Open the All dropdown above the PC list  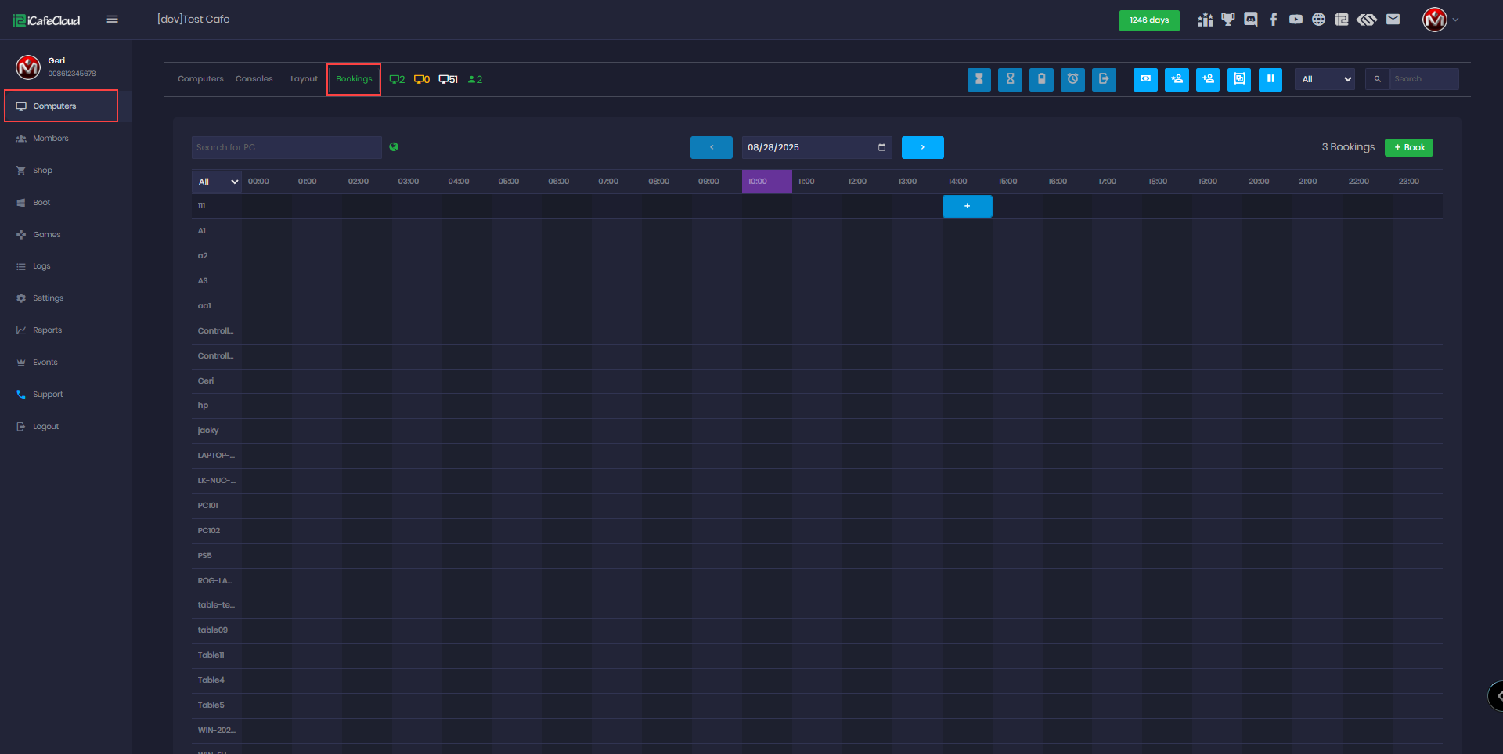pos(217,182)
